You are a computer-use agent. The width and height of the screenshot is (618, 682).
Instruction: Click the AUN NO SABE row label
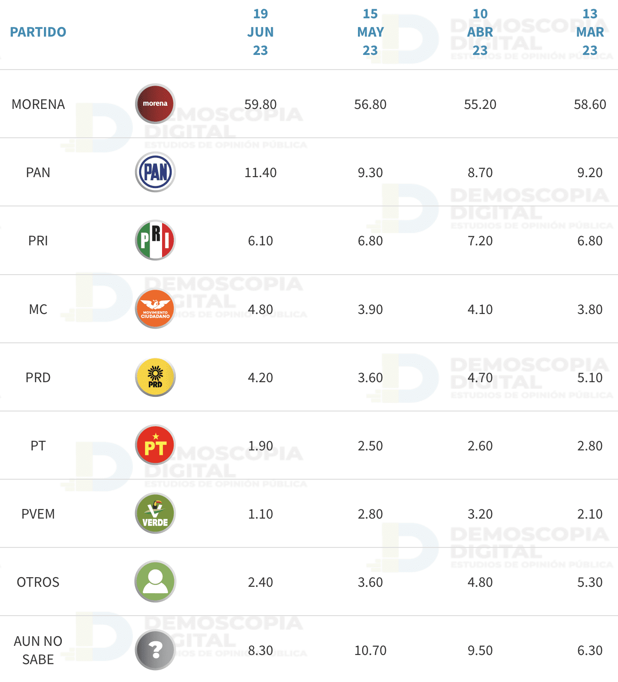38,650
